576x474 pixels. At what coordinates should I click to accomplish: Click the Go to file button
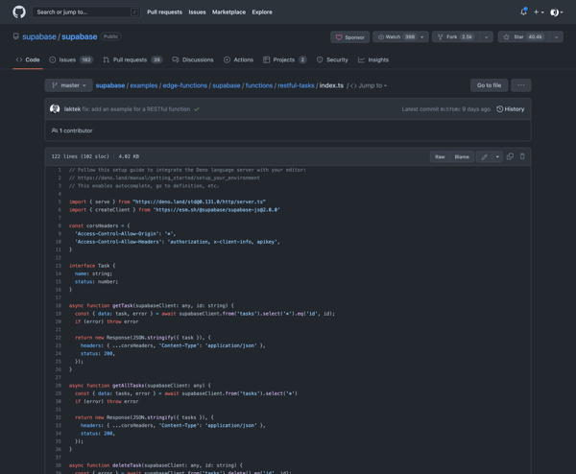tap(489, 85)
